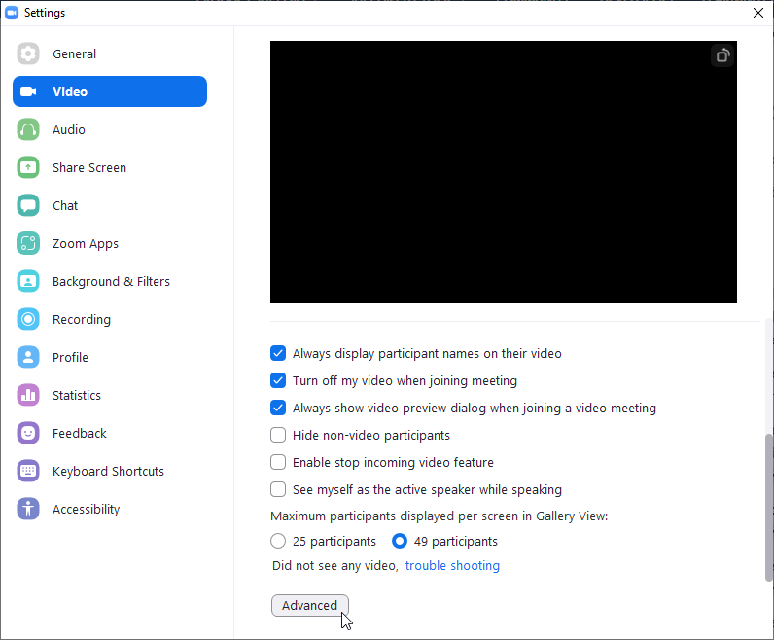The height and width of the screenshot is (640, 774).
Task: Go to the Profile settings tab
Action: pyautogui.click(x=70, y=357)
